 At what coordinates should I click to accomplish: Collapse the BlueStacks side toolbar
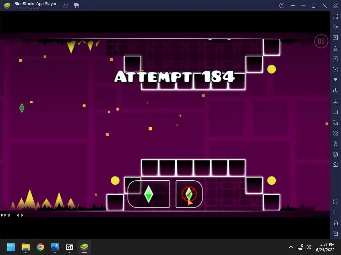click(336, 6)
